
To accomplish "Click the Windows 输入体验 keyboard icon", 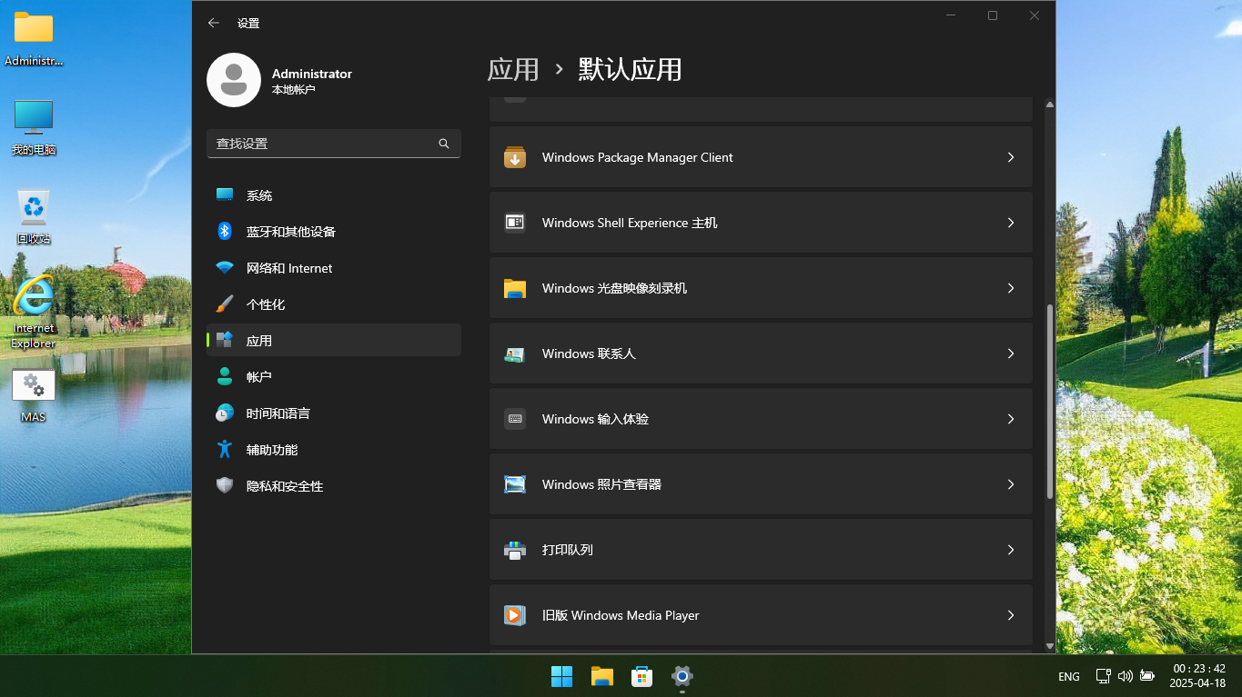I will coord(515,419).
